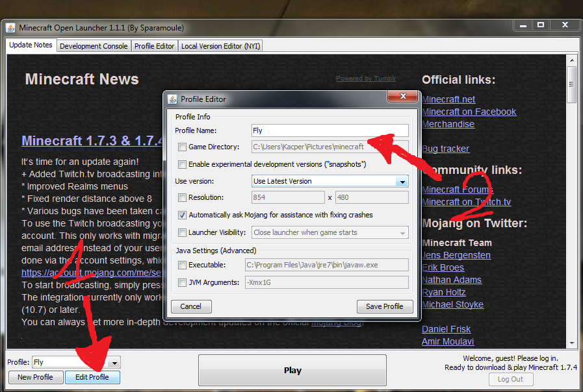The width and height of the screenshot is (583, 392).
Task: Click the news scrollbar down arrow
Action: click(571, 343)
